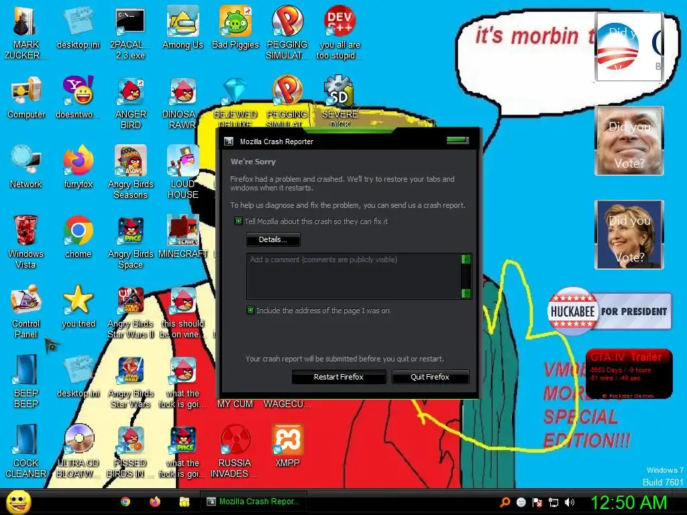687x515 pixels.
Task: Open the file explorer taskbar icon
Action: pyautogui.click(x=184, y=502)
